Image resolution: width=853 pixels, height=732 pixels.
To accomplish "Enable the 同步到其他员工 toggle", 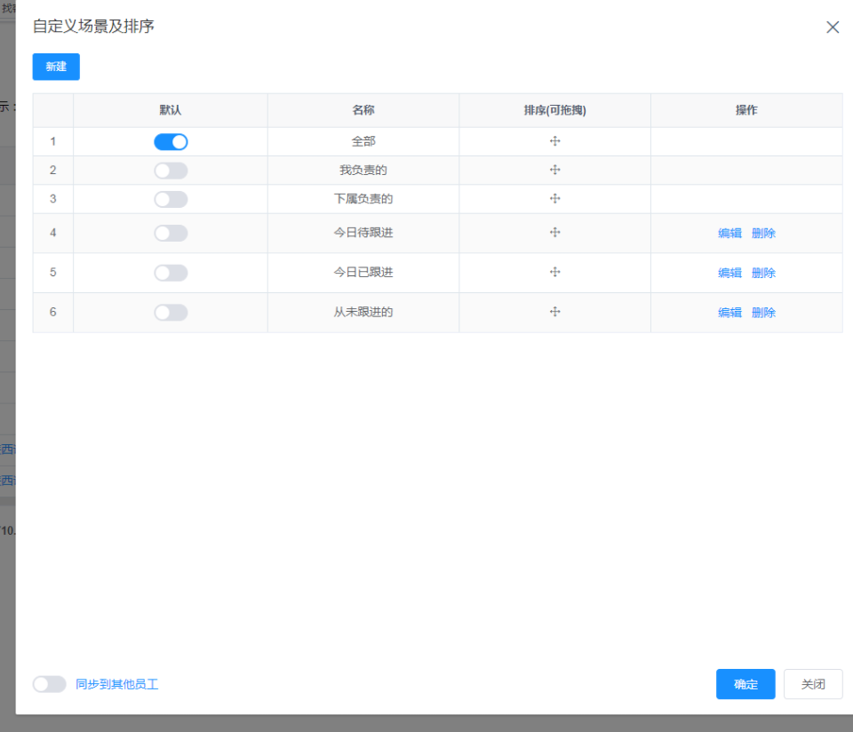I will pos(49,684).
